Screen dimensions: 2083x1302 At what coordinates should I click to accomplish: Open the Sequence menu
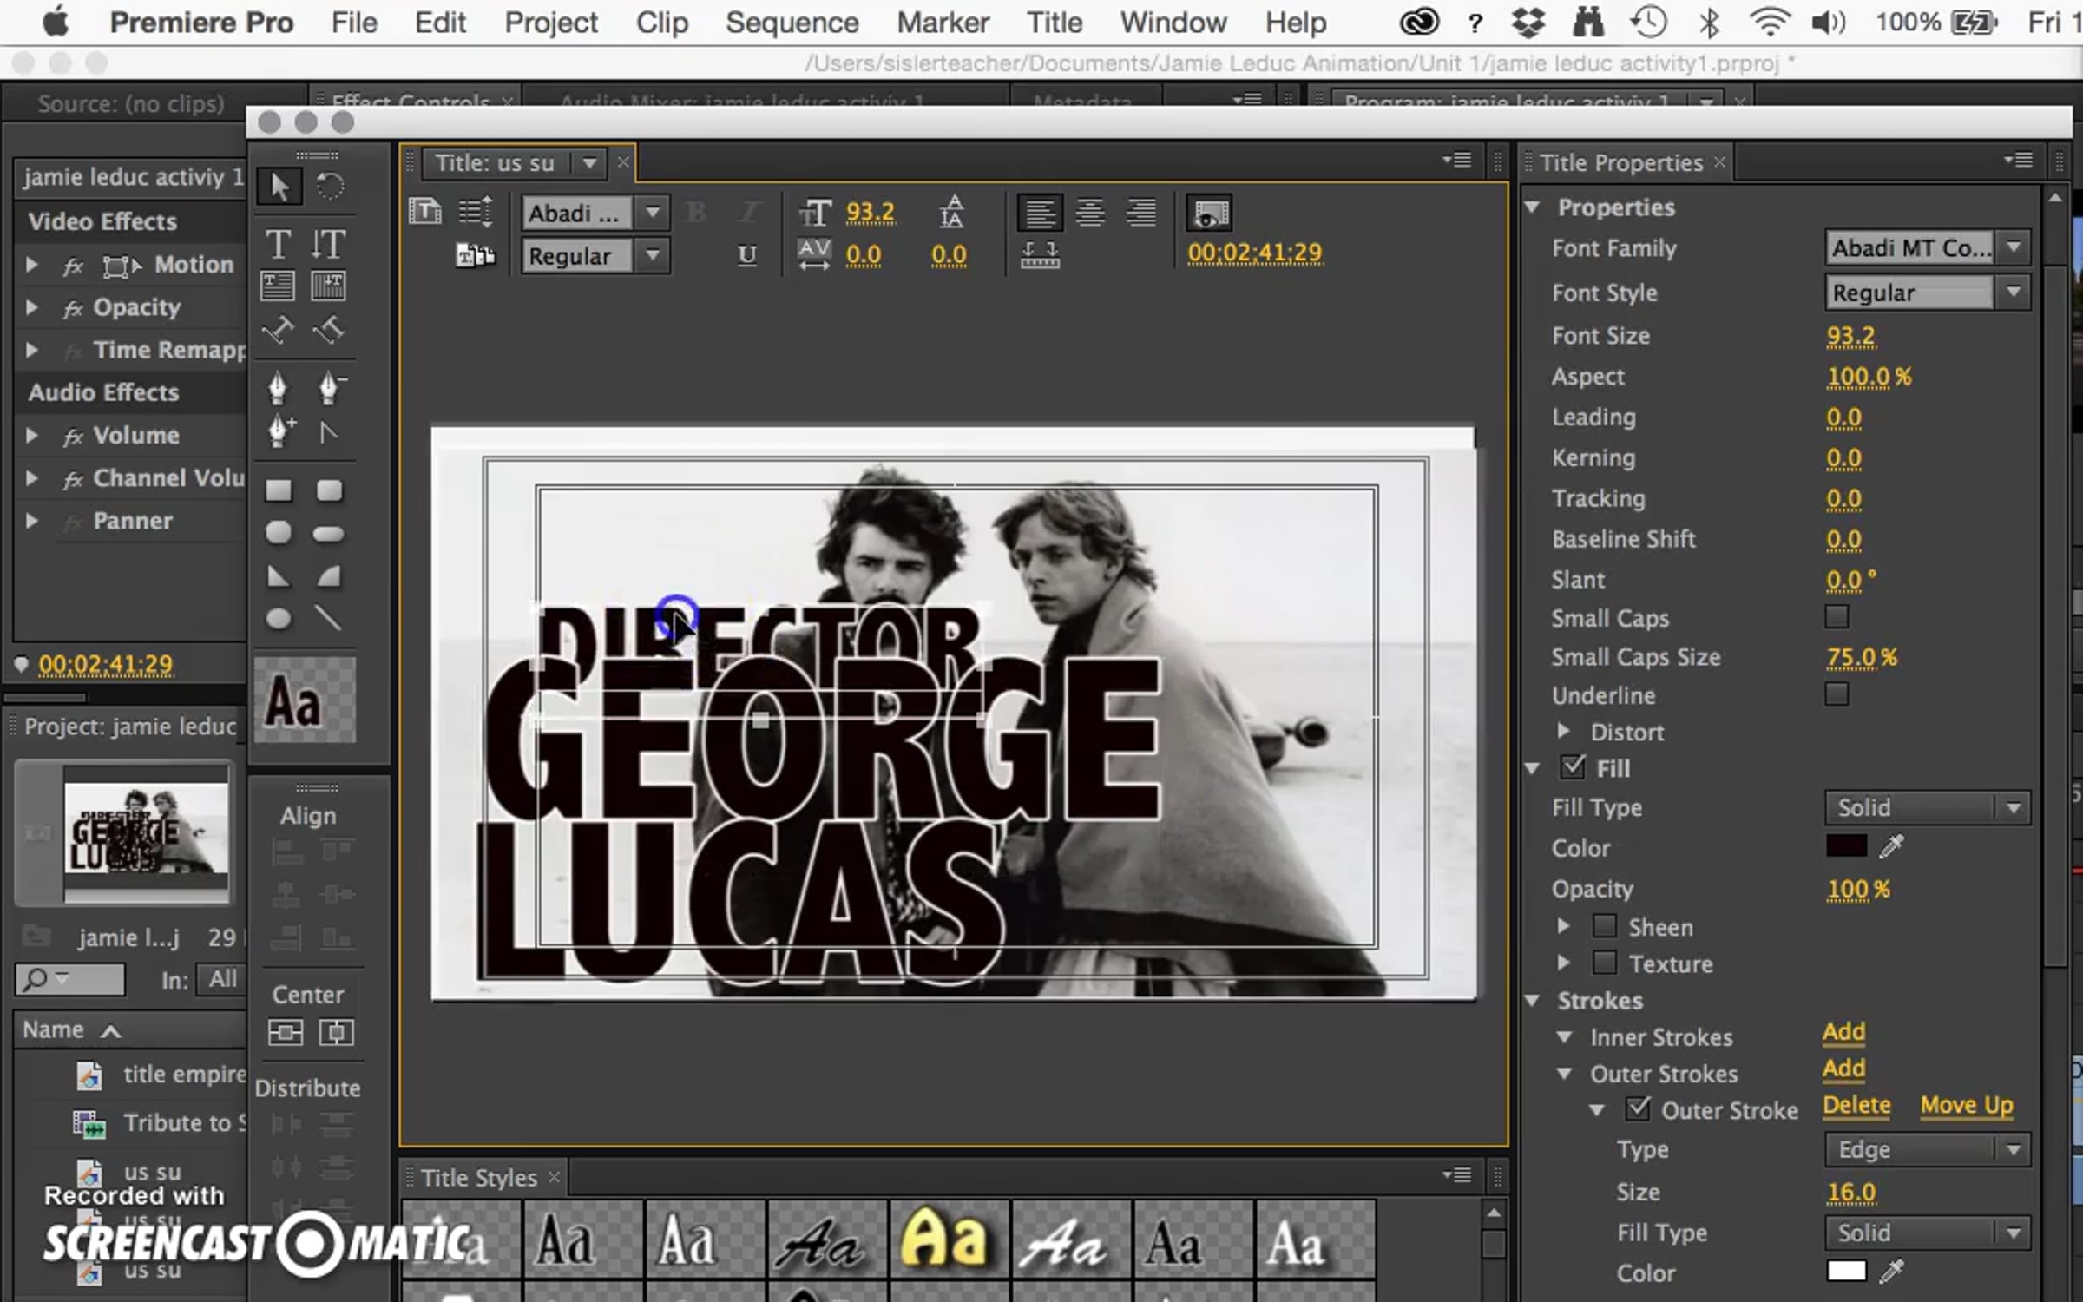[792, 23]
